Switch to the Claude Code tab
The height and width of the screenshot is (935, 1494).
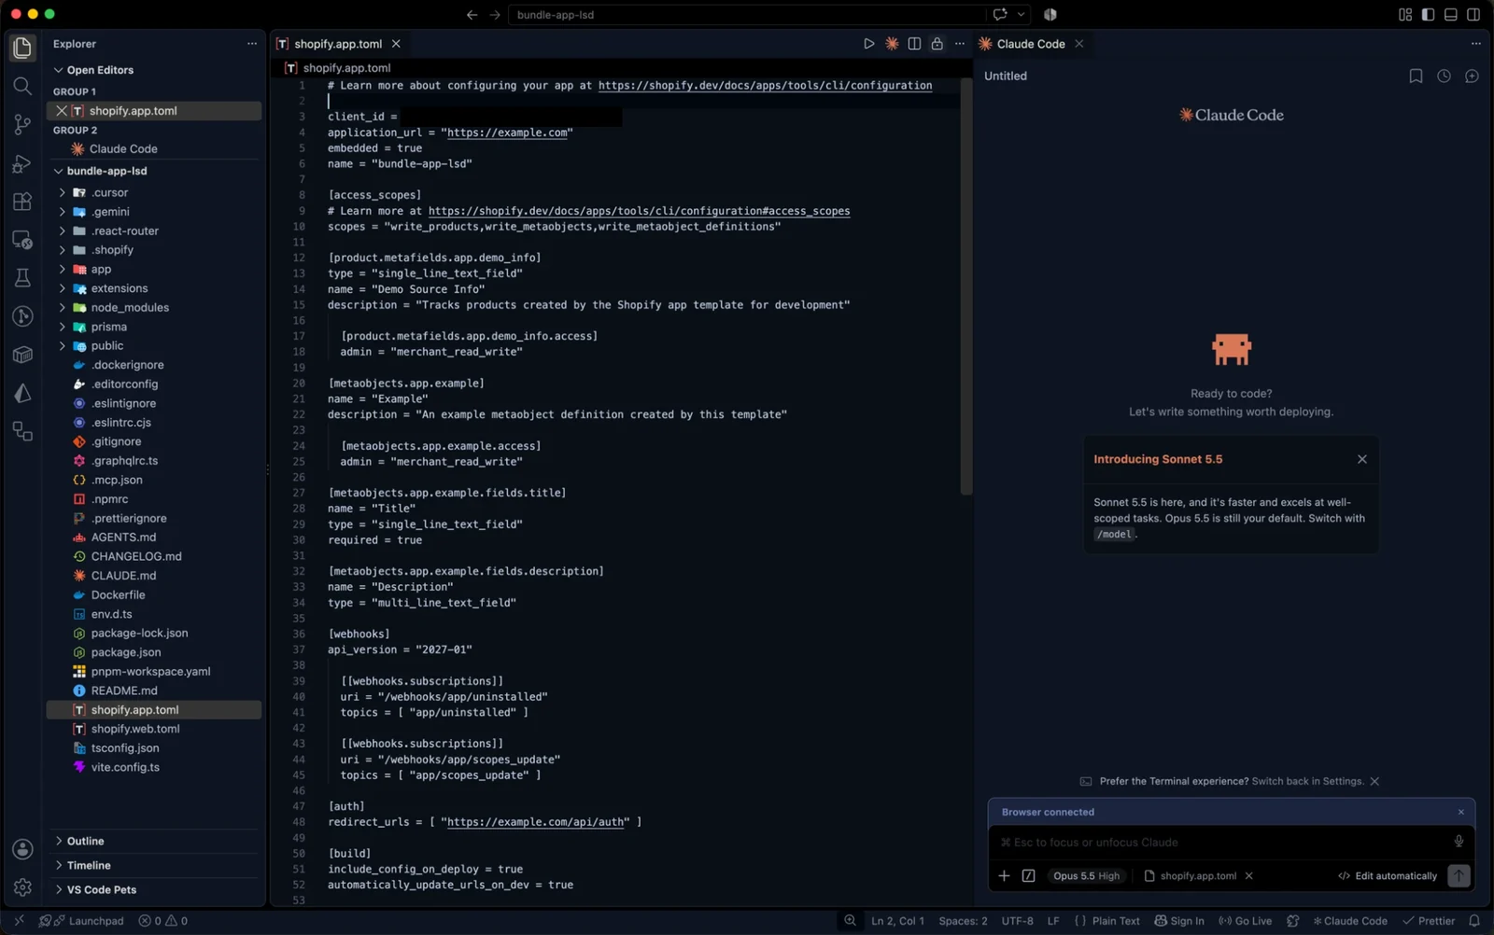[x=1030, y=44]
